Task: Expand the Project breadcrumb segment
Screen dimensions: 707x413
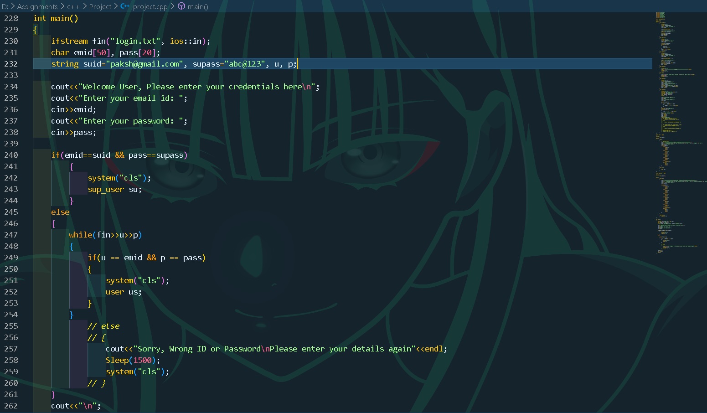Action: [x=100, y=6]
